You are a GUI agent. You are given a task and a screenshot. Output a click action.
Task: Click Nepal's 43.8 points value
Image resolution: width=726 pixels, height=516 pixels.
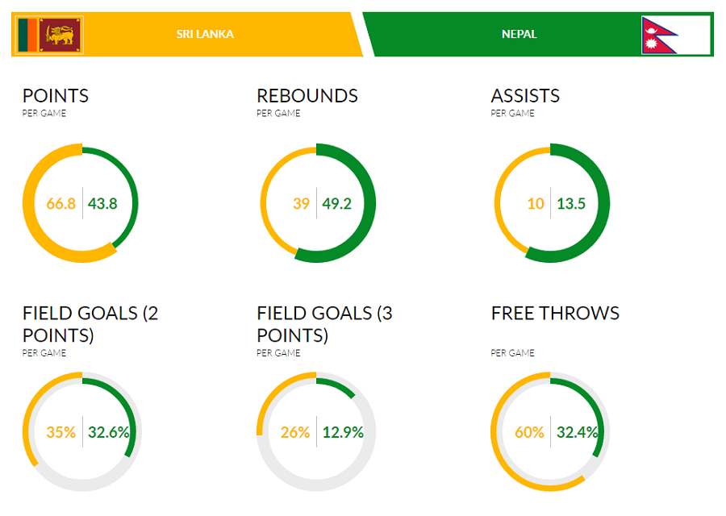(102, 204)
